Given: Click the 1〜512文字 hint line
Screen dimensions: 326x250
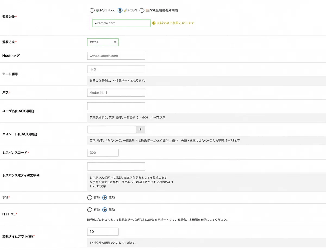Looking at the screenshot, I should point(98,186).
